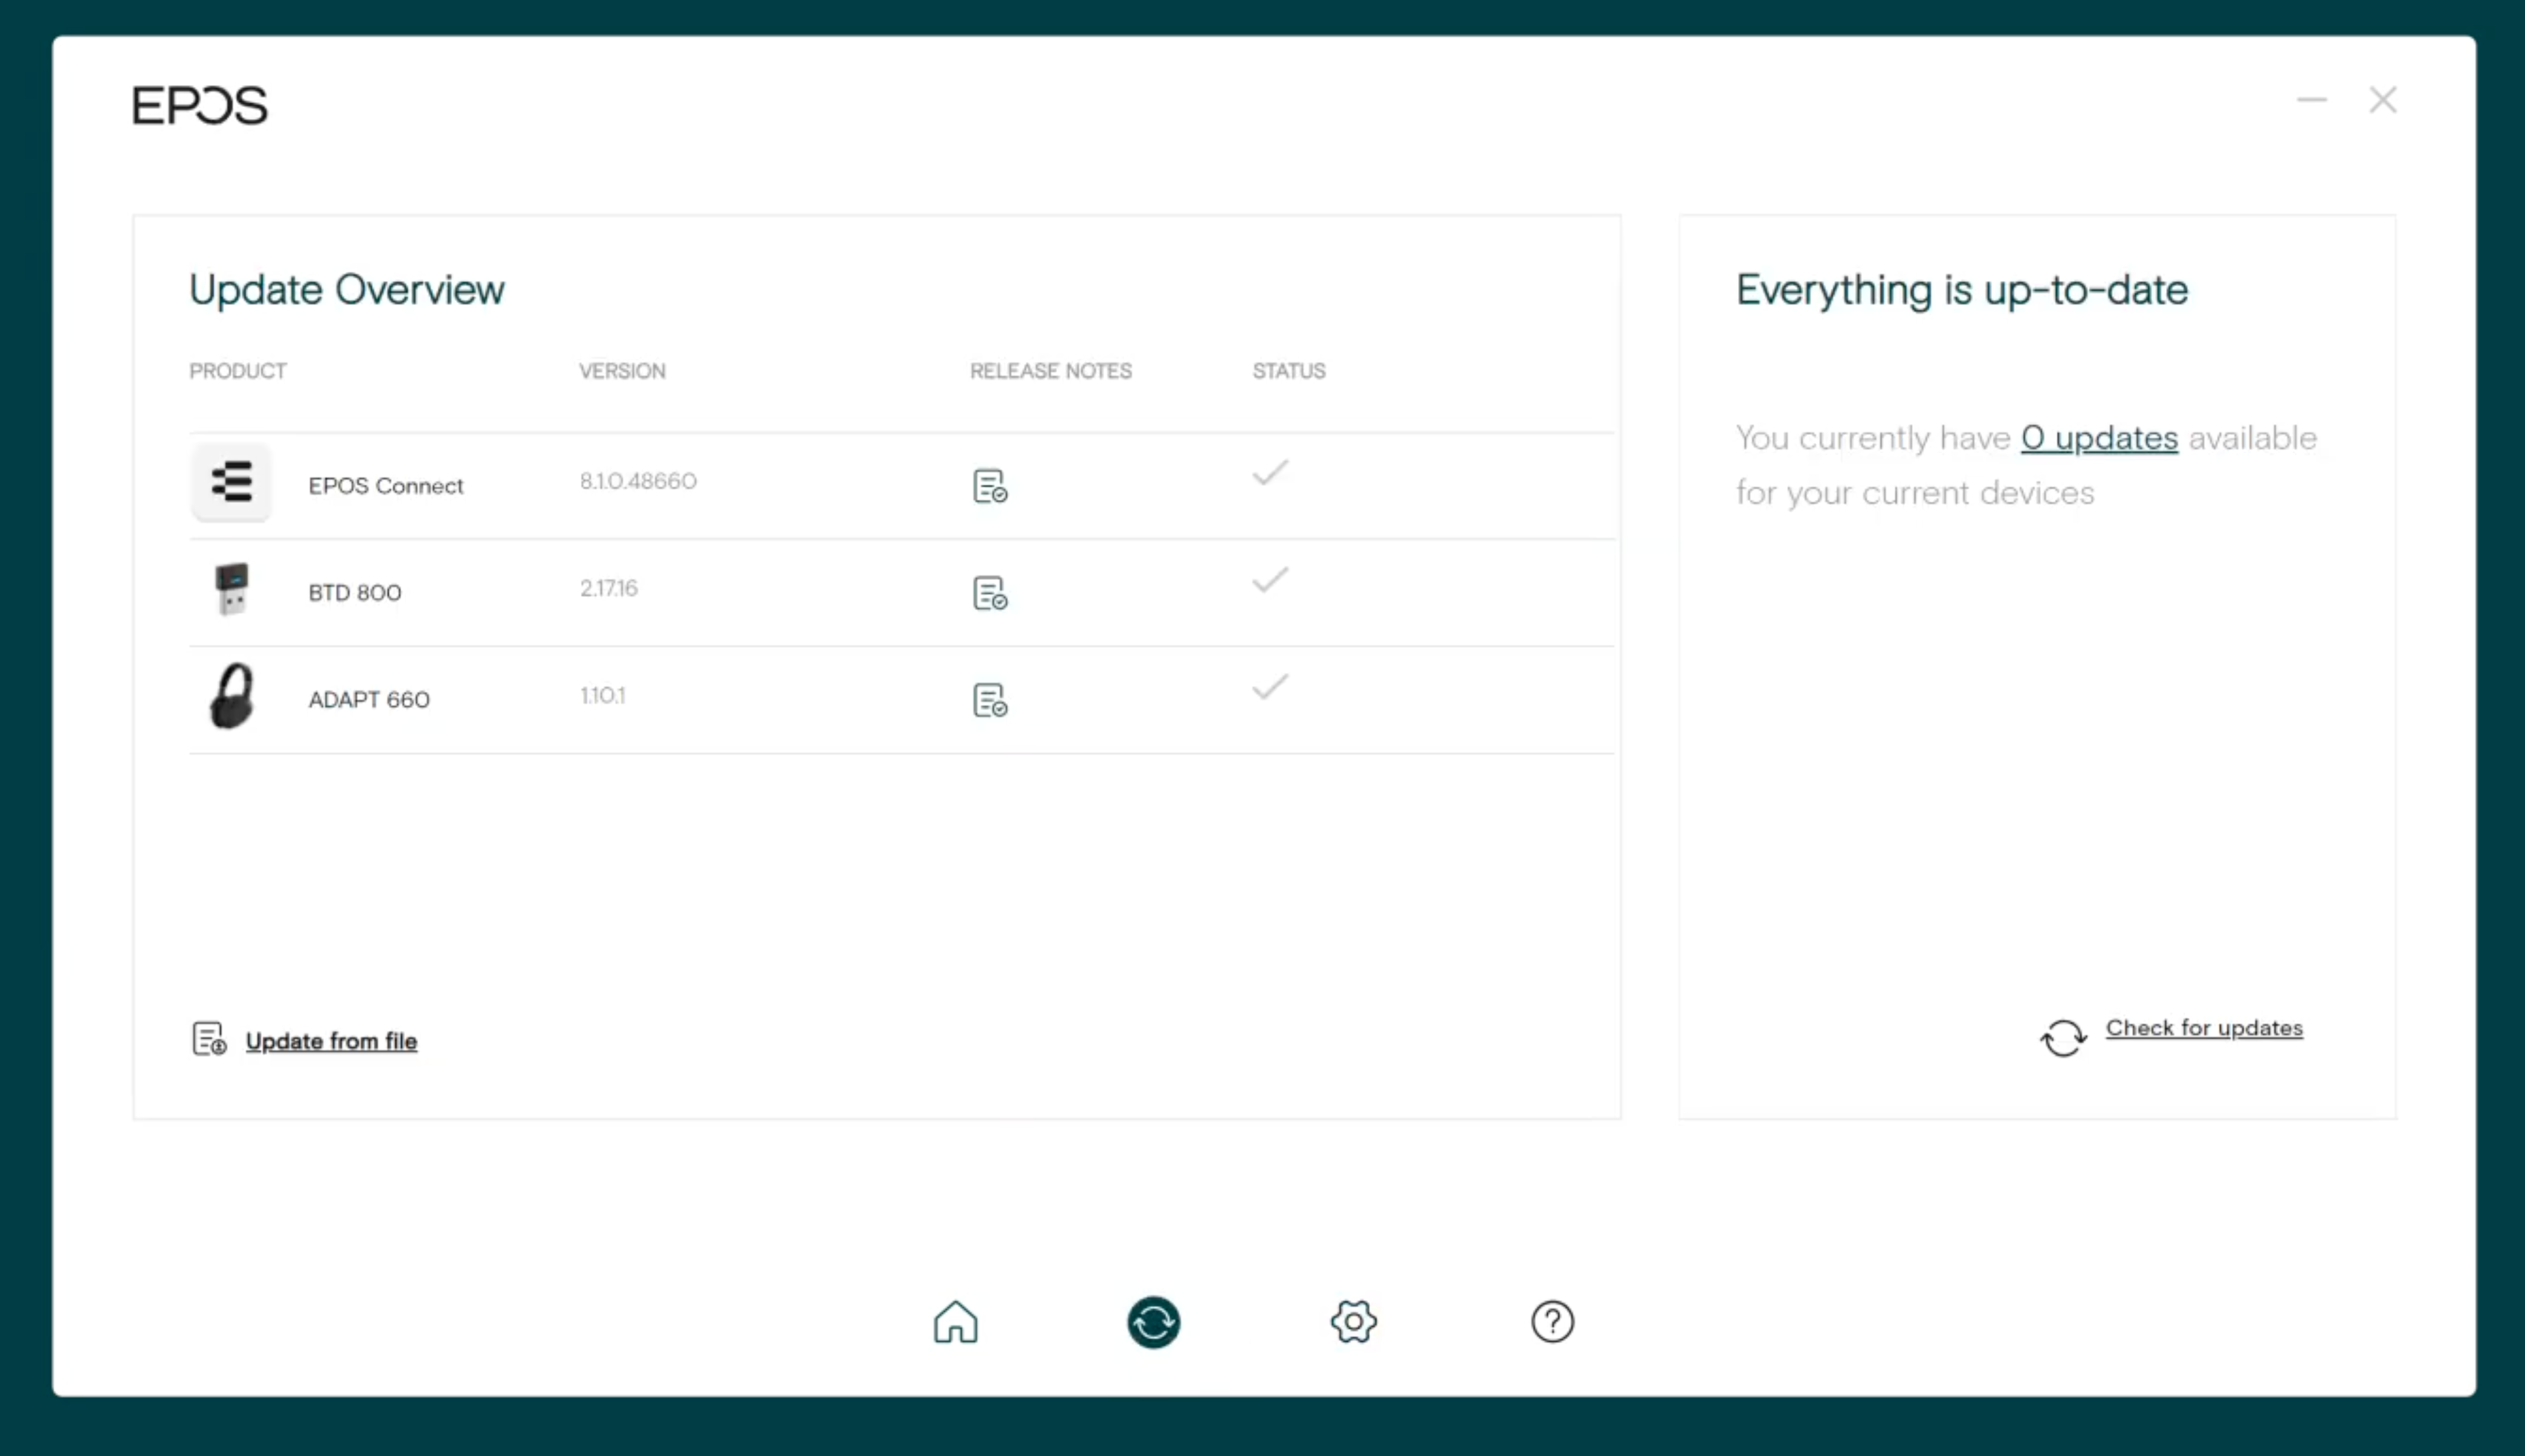Screen dimensions: 2525x1456
Task: Click the EPOS logo
Action: pyautogui.click(x=199, y=105)
